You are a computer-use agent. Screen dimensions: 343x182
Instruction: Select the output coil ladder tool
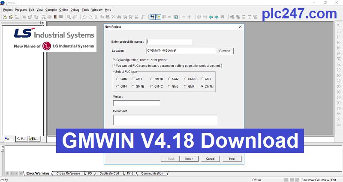339,70
